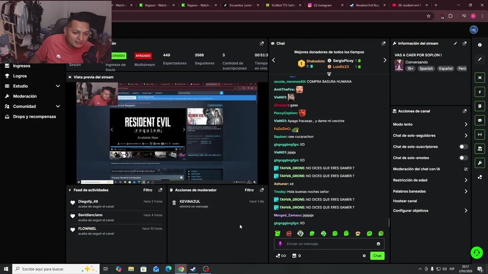Pop out the Información del stream panel
The width and height of the screenshot is (488, 274).
pos(464,43)
